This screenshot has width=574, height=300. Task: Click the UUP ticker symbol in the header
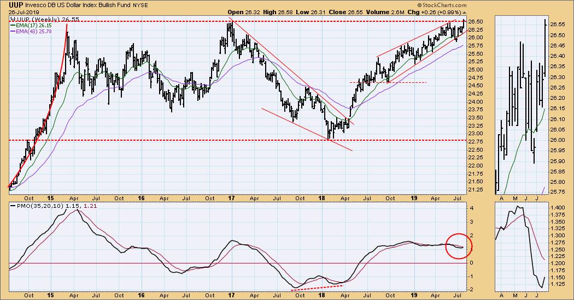[x=16, y=5]
